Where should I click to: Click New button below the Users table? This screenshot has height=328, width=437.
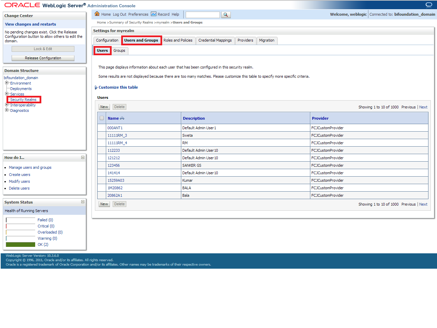(104, 204)
